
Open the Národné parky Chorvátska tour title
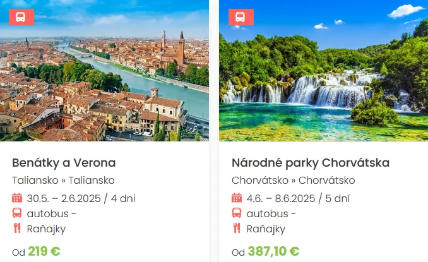click(x=311, y=163)
